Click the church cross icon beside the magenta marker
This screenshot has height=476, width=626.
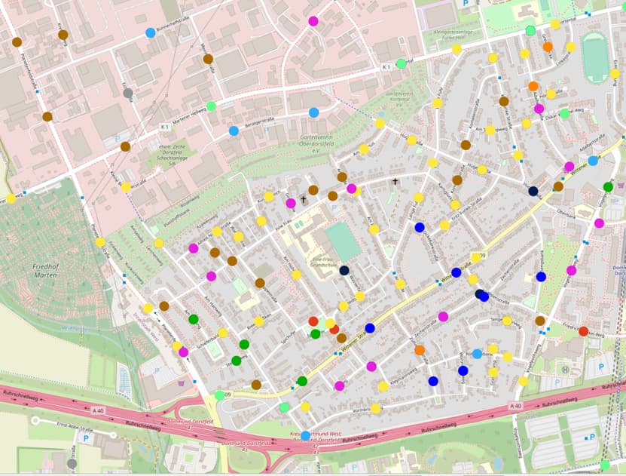point(304,200)
